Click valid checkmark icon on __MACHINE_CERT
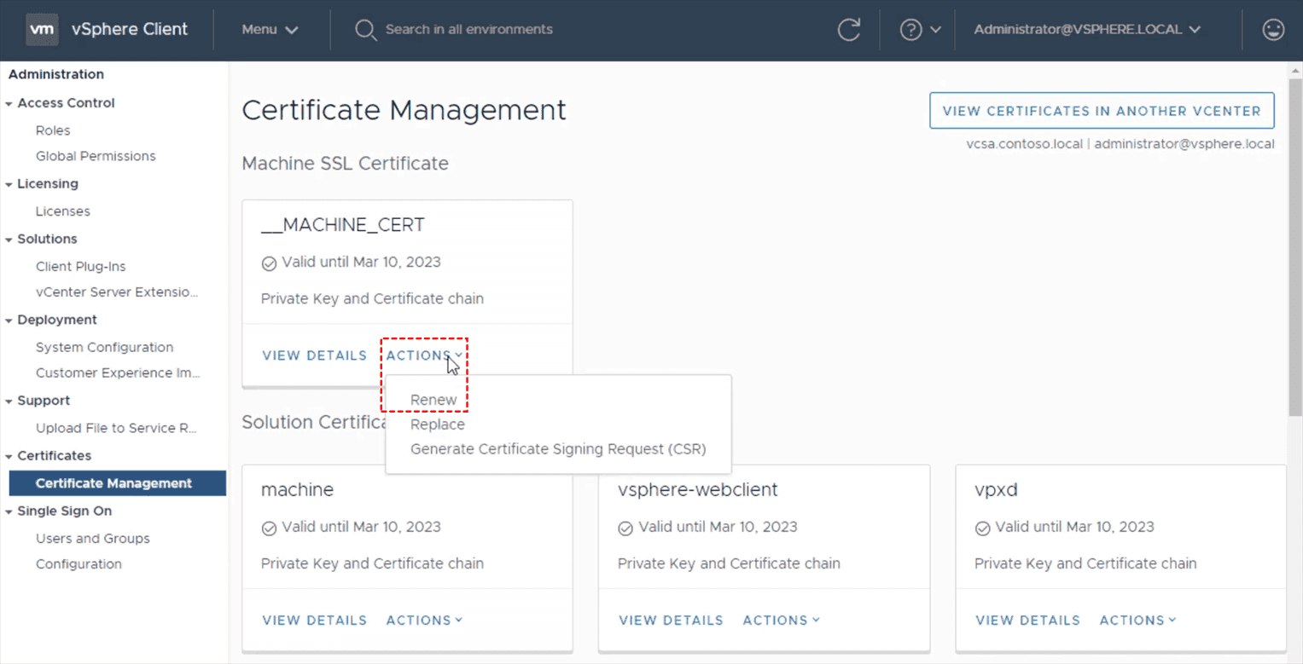 pyautogui.click(x=269, y=263)
